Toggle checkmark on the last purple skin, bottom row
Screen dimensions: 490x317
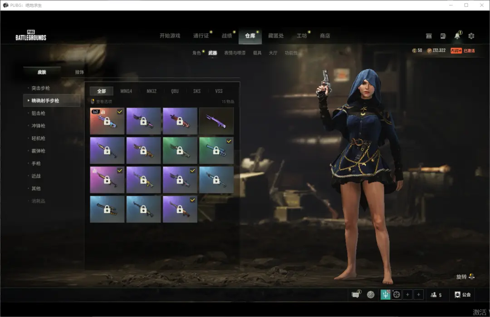click(192, 200)
